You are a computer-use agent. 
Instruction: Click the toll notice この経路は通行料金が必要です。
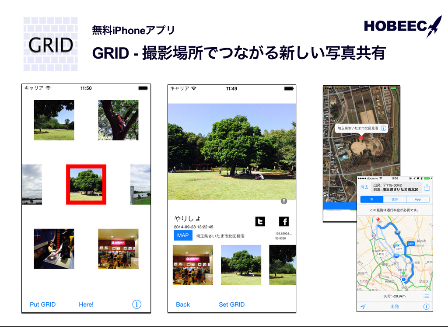(394, 210)
